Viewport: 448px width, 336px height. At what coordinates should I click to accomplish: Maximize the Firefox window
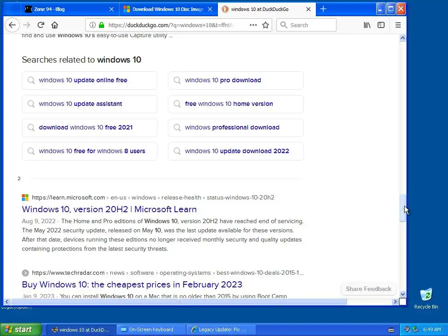point(391,9)
